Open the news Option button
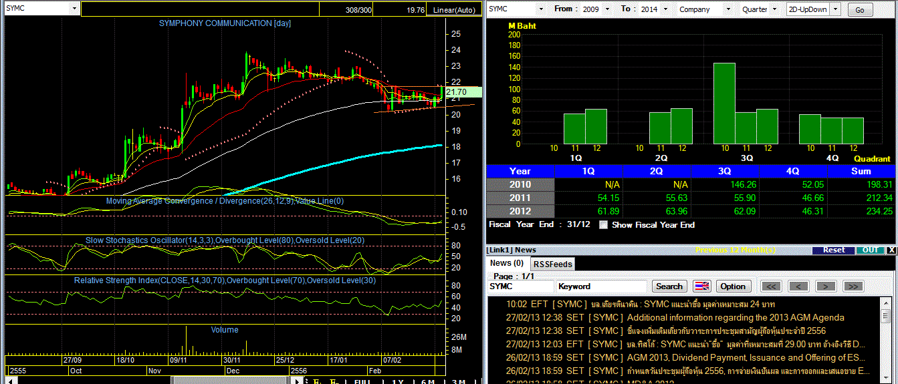The width and height of the screenshot is (898, 384). tap(733, 286)
